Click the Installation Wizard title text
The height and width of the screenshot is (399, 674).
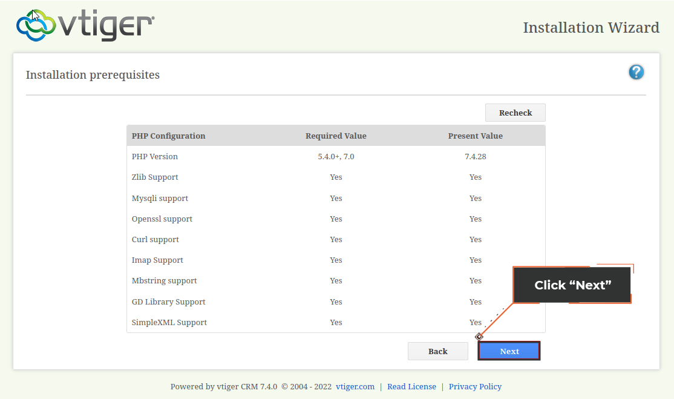pos(591,27)
